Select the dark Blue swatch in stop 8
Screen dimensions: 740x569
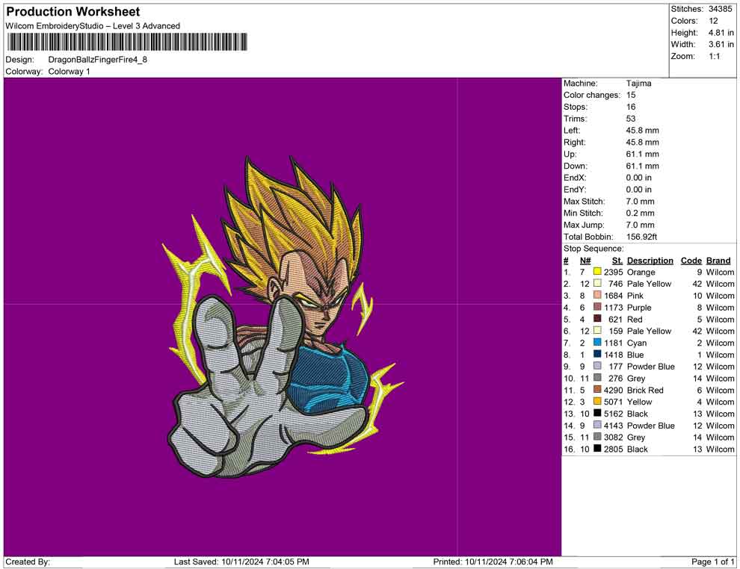pos(597,355)
